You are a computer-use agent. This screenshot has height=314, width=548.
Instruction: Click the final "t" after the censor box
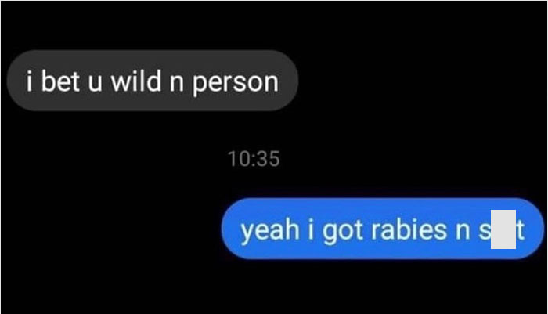point(521,230)
